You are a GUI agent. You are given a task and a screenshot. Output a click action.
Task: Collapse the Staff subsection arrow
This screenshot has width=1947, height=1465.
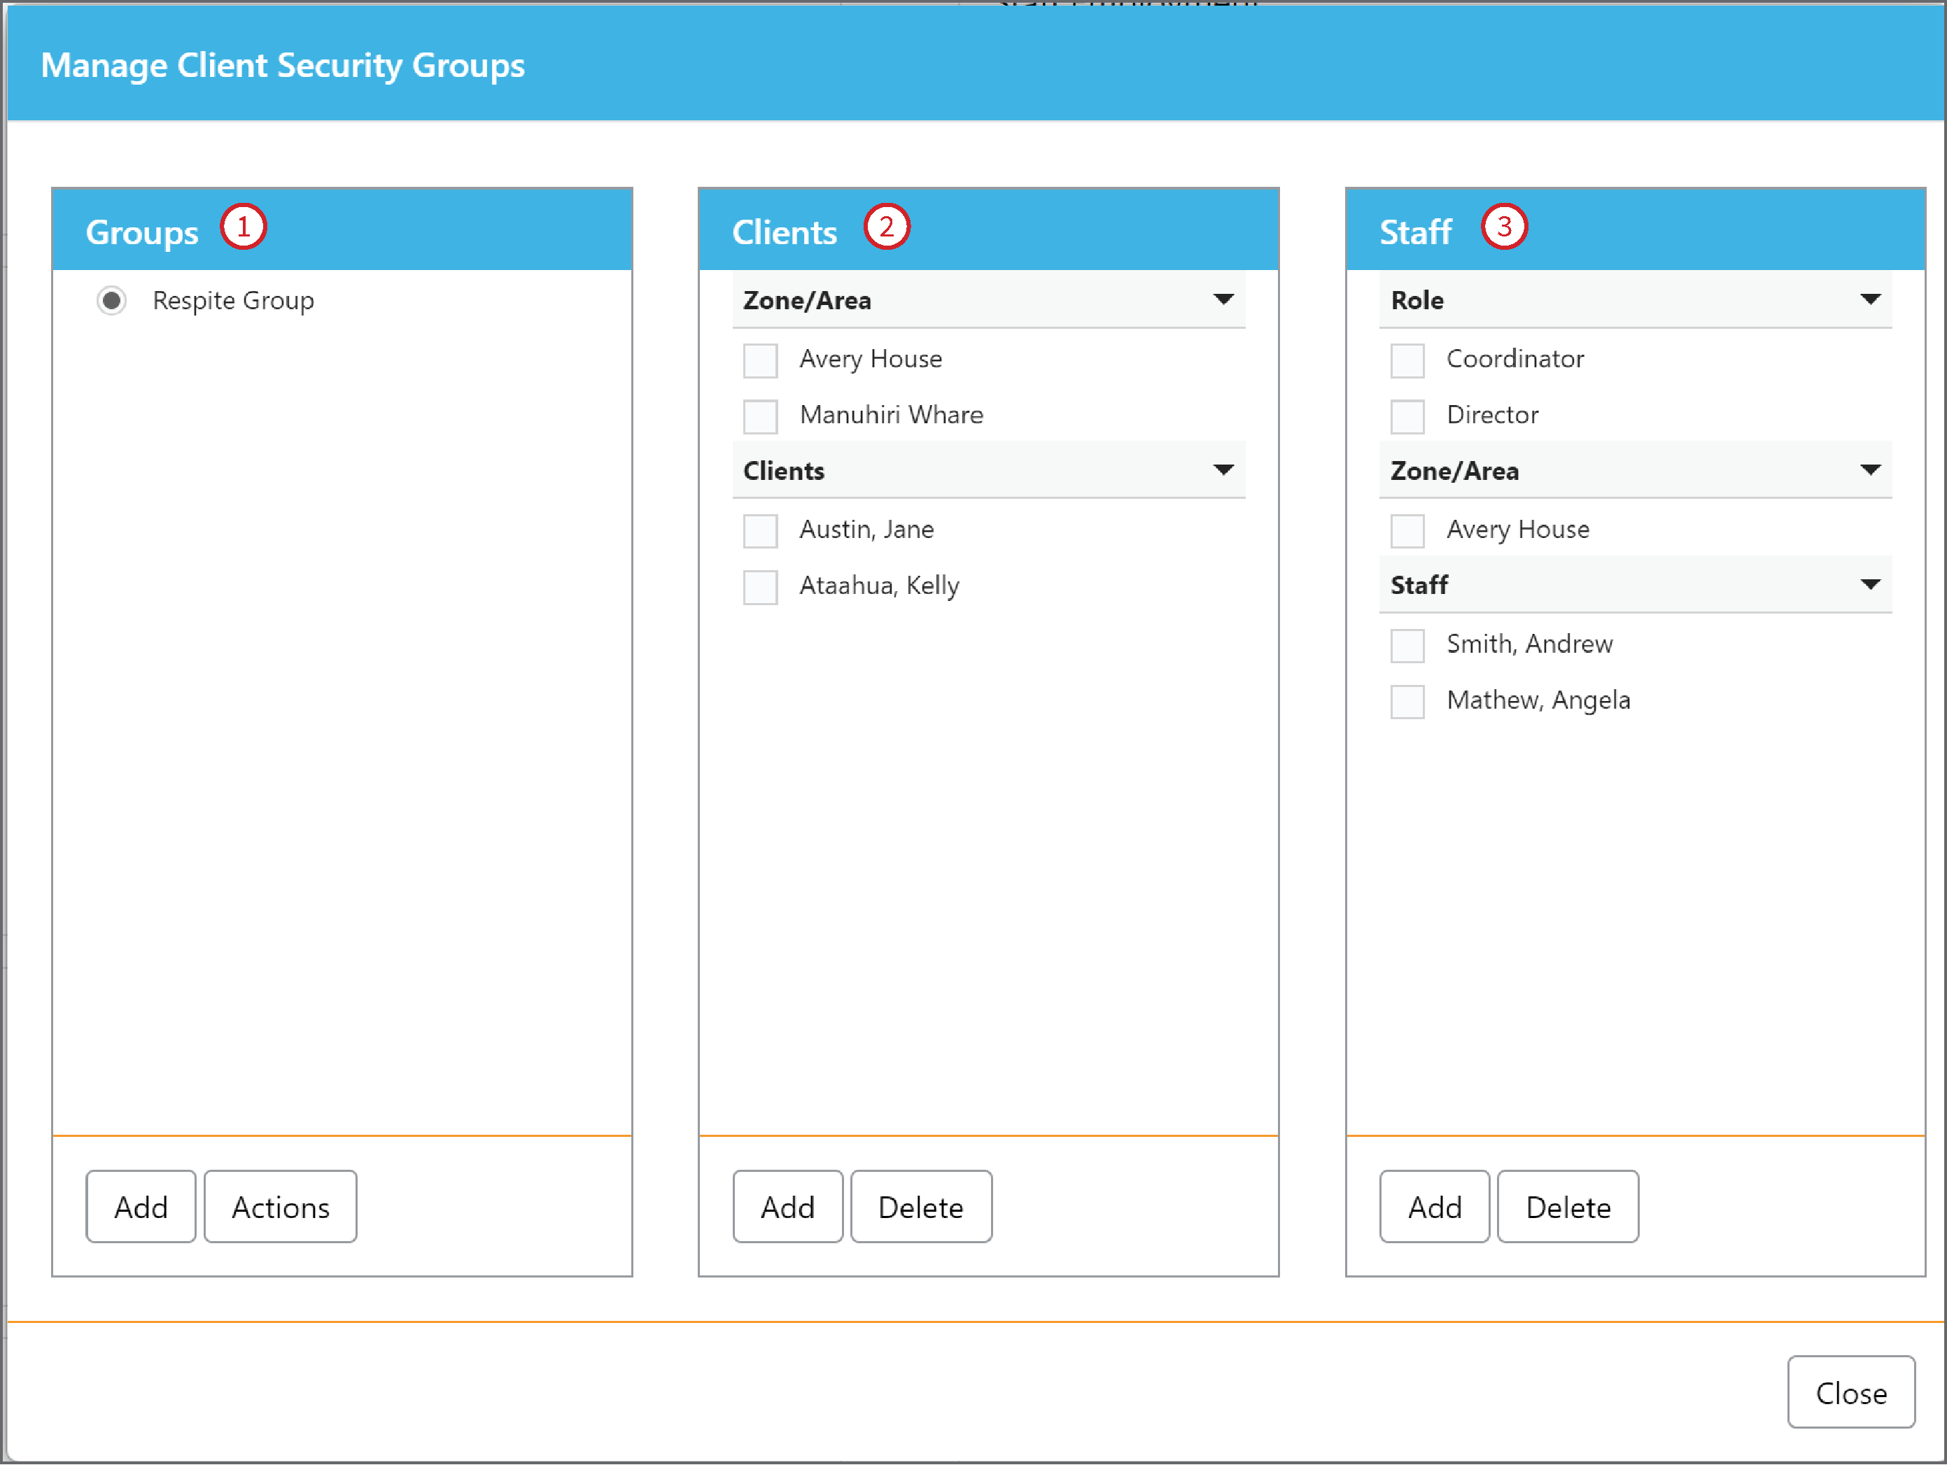(x=1871, y=584)
